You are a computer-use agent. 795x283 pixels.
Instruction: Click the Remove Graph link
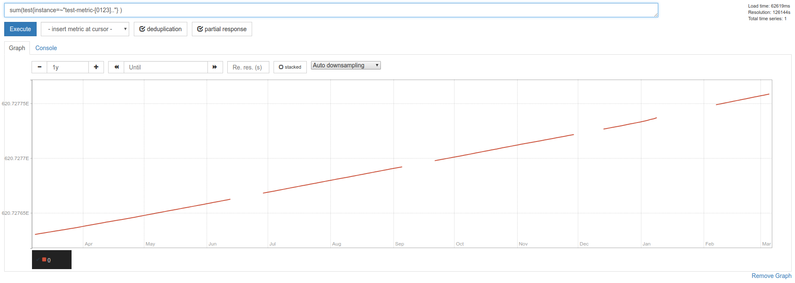(771, 276)
